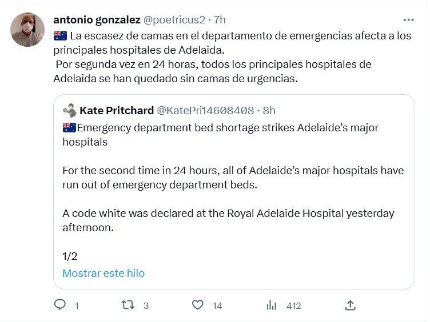Click the "antonio gonzalez" display name
430x322 pixels.
(x=96, y=19)
